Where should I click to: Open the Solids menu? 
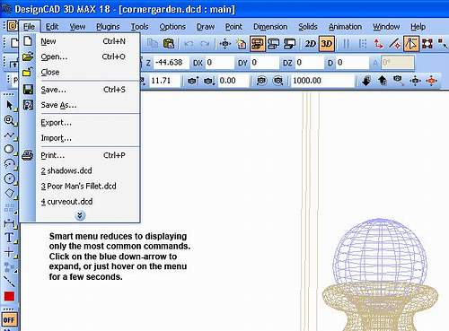[x=308, y=27]
